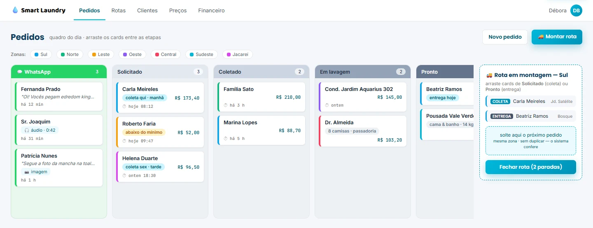Image resolution: width=593 pixels, height=228 pixels.
Task: Select the Carla Meireles order card
Action: pos(160,98)
